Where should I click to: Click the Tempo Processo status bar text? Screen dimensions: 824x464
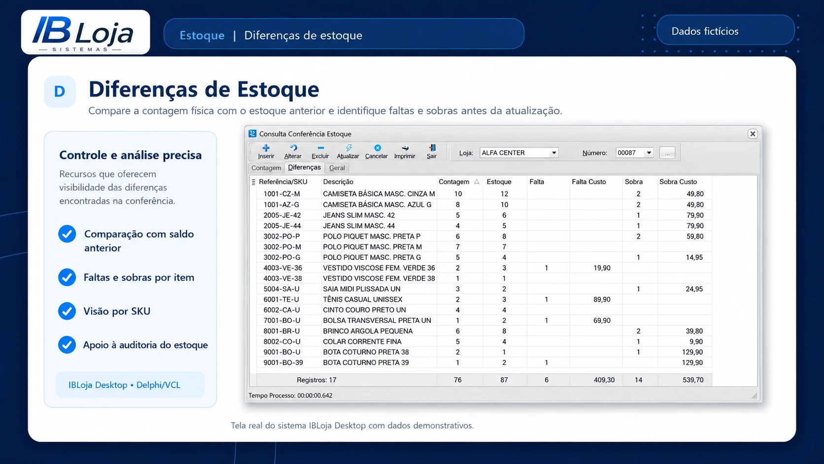(290, 395)
